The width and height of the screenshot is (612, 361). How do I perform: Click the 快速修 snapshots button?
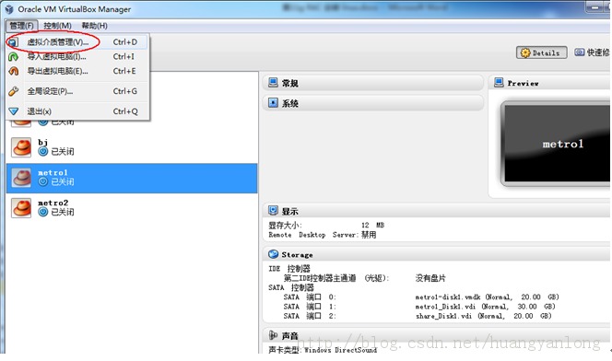point(592,52)
